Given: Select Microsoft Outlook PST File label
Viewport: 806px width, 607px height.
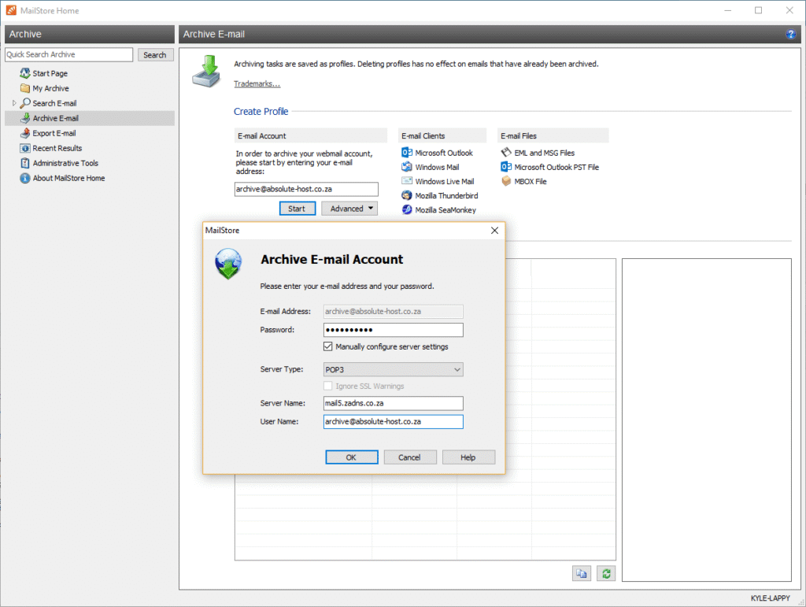Looking at the screenshot, I should pyautogui.click(x=556, y=167).
